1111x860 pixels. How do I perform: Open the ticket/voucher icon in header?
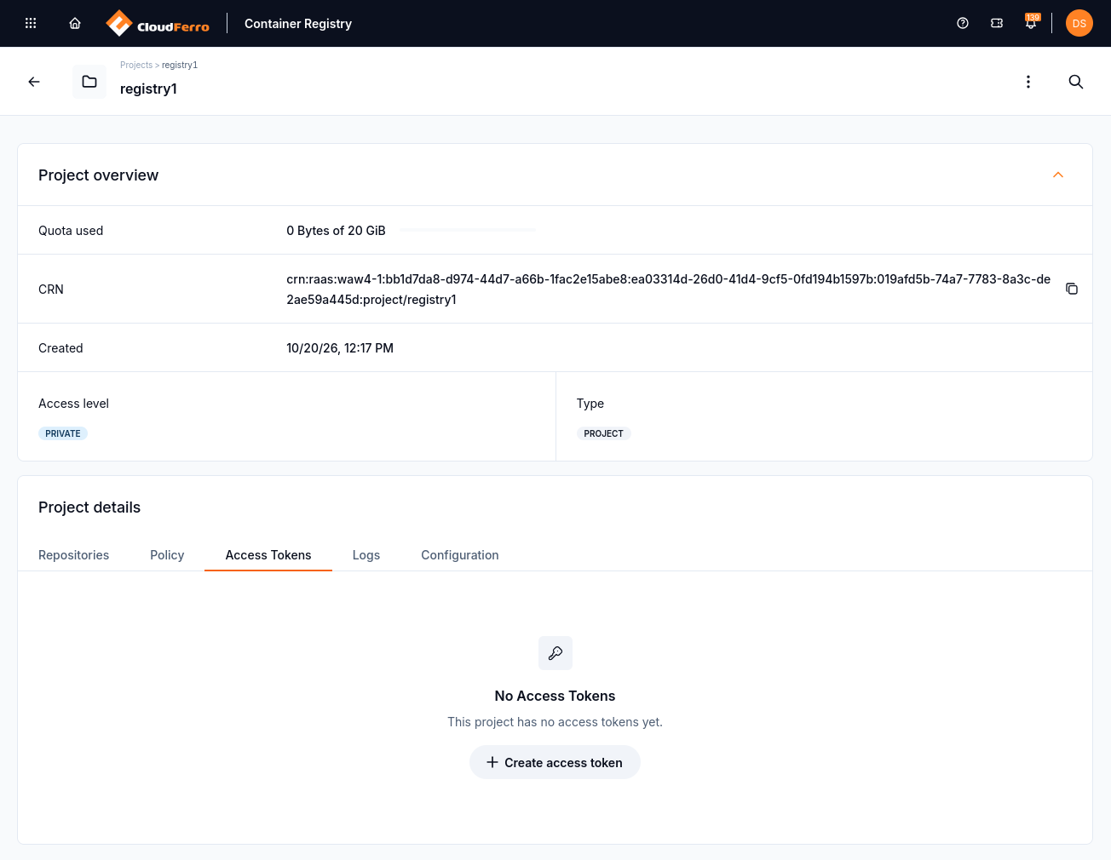[997, 23]
